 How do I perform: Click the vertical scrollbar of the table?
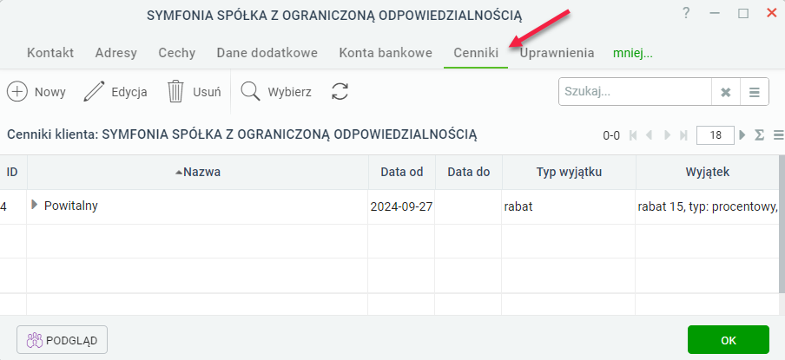(782, 225)
